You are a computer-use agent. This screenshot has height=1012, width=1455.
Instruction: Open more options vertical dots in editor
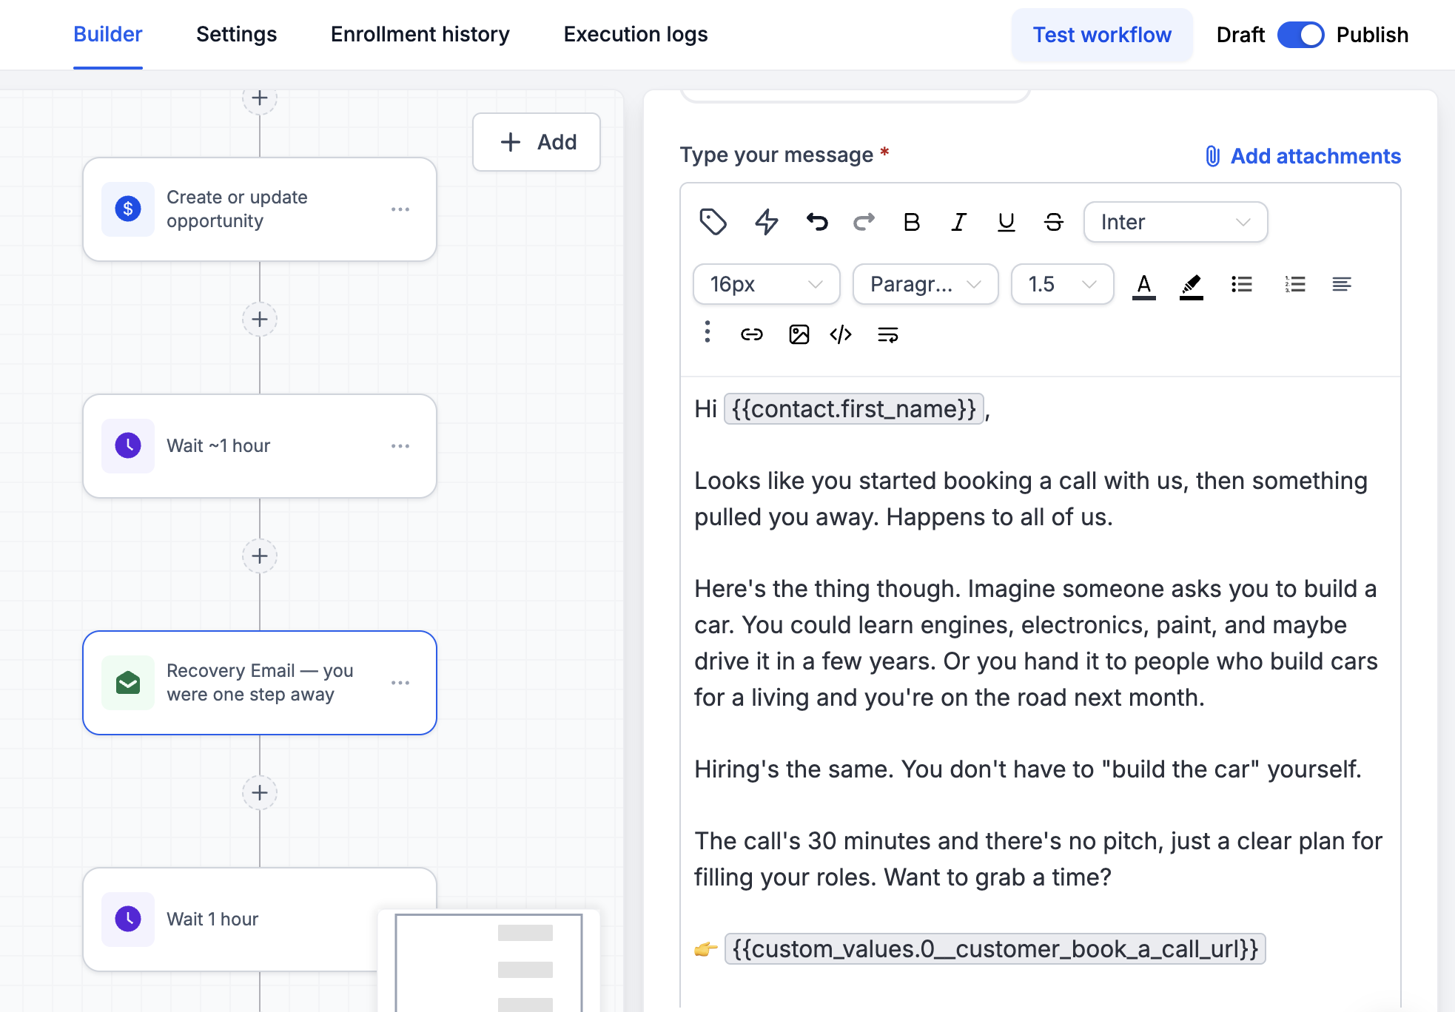[708, 332]
